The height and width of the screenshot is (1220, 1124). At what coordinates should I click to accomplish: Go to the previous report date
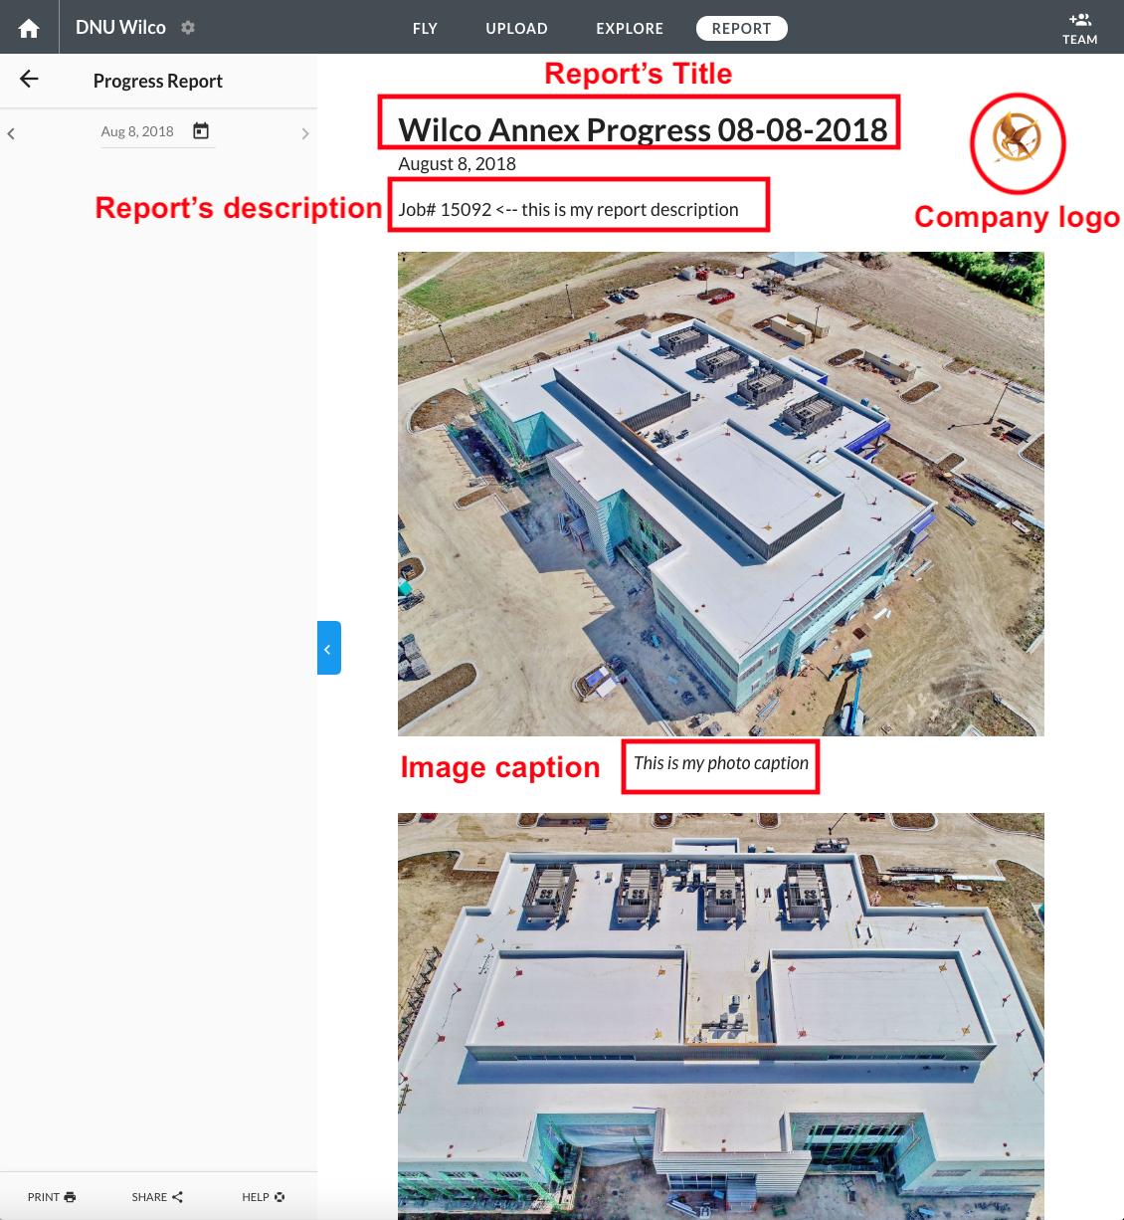11,133
